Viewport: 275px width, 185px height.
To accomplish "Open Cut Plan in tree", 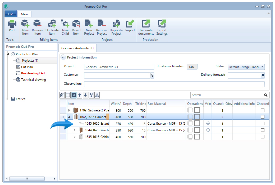I will (x=27, y=67).
